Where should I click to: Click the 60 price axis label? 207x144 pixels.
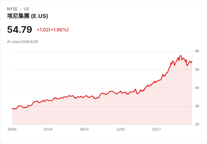point(197,51)
